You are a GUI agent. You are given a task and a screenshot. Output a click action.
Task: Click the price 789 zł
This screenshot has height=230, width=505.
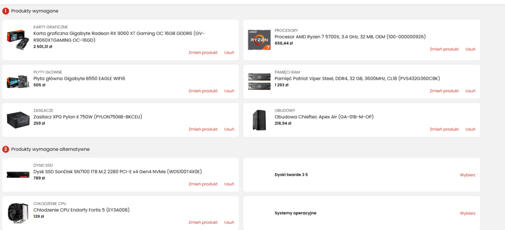pyautogui.click(x=39, y=178)
